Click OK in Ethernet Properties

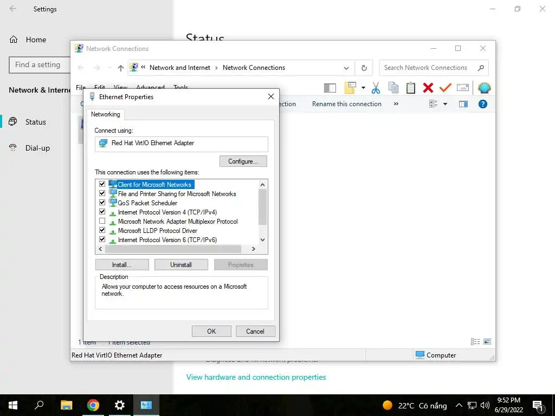(211, 331)
